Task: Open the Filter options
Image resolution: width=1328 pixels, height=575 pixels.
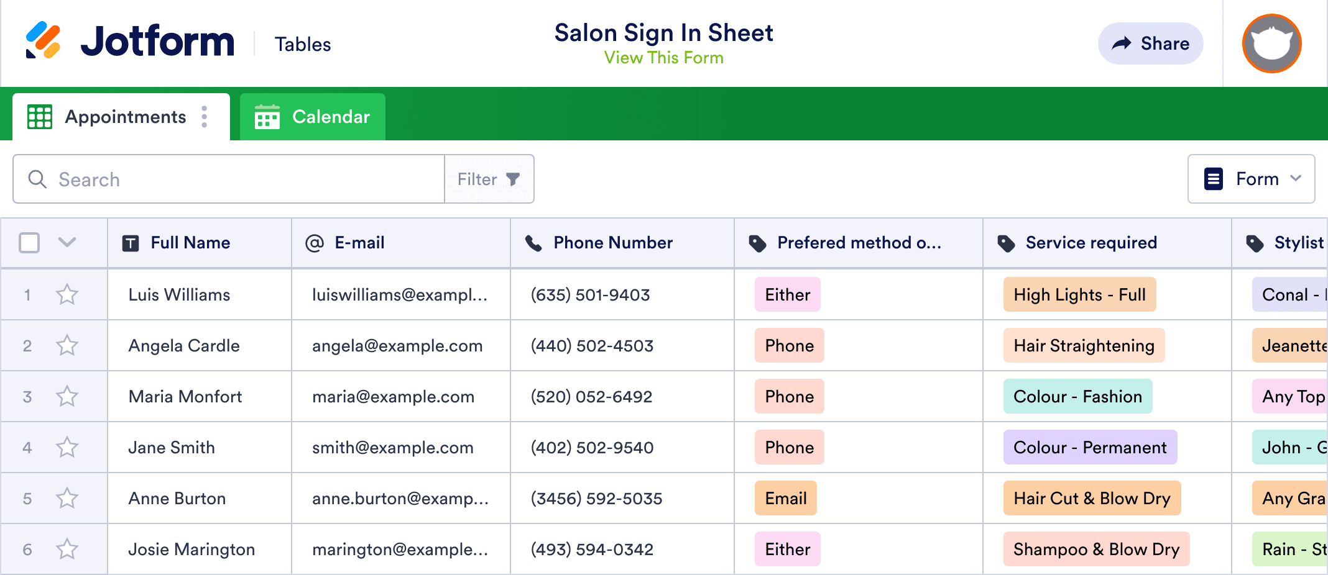Action: 489,179
